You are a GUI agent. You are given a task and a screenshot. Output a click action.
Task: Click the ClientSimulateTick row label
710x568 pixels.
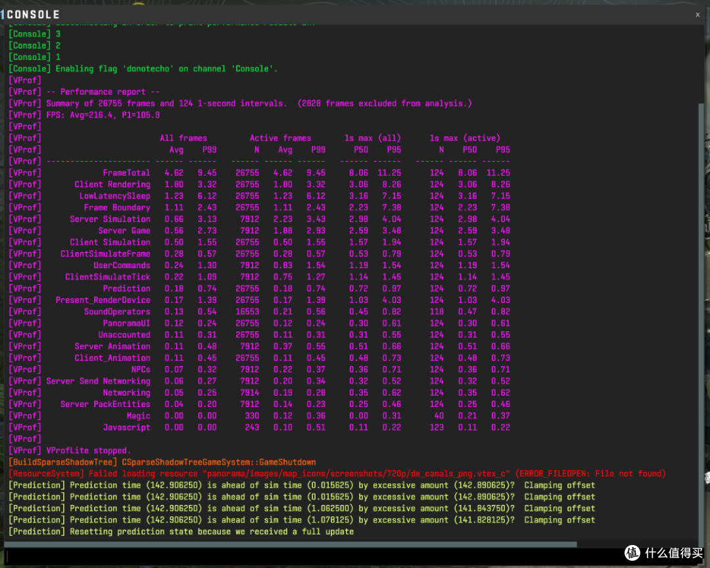(108, 277)
